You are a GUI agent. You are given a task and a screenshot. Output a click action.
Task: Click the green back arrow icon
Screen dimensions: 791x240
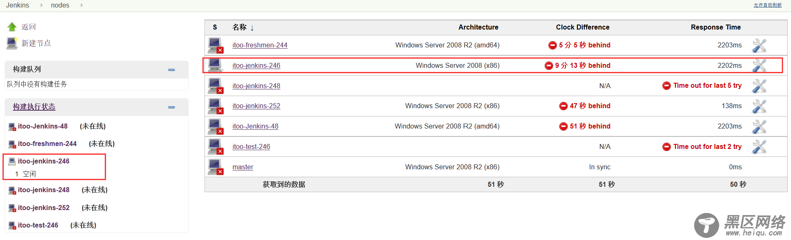[x=12, y=27]
